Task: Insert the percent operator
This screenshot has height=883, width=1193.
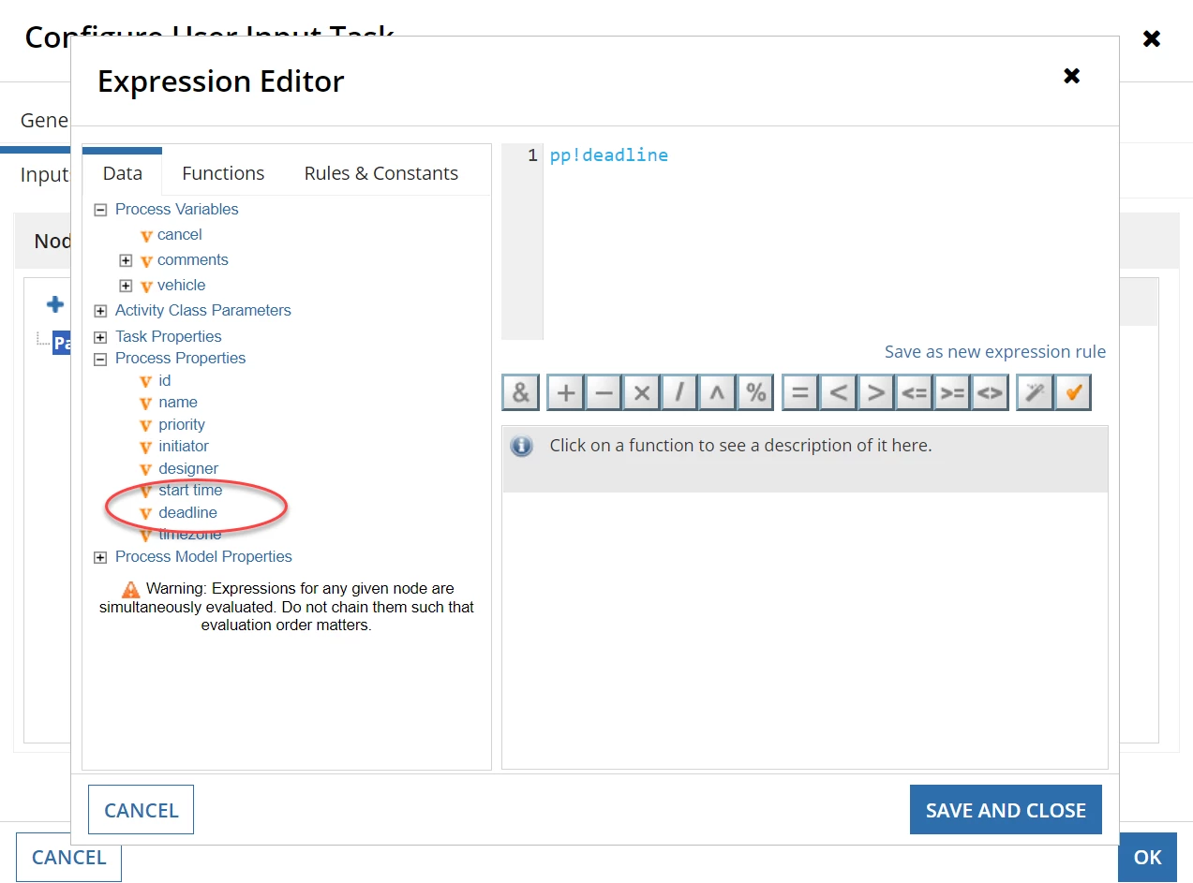Action: (x=755, y=393)
